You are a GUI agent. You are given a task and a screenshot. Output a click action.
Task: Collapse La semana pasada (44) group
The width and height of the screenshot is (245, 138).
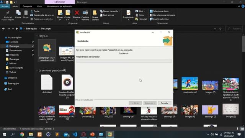(x=37, y=71)
